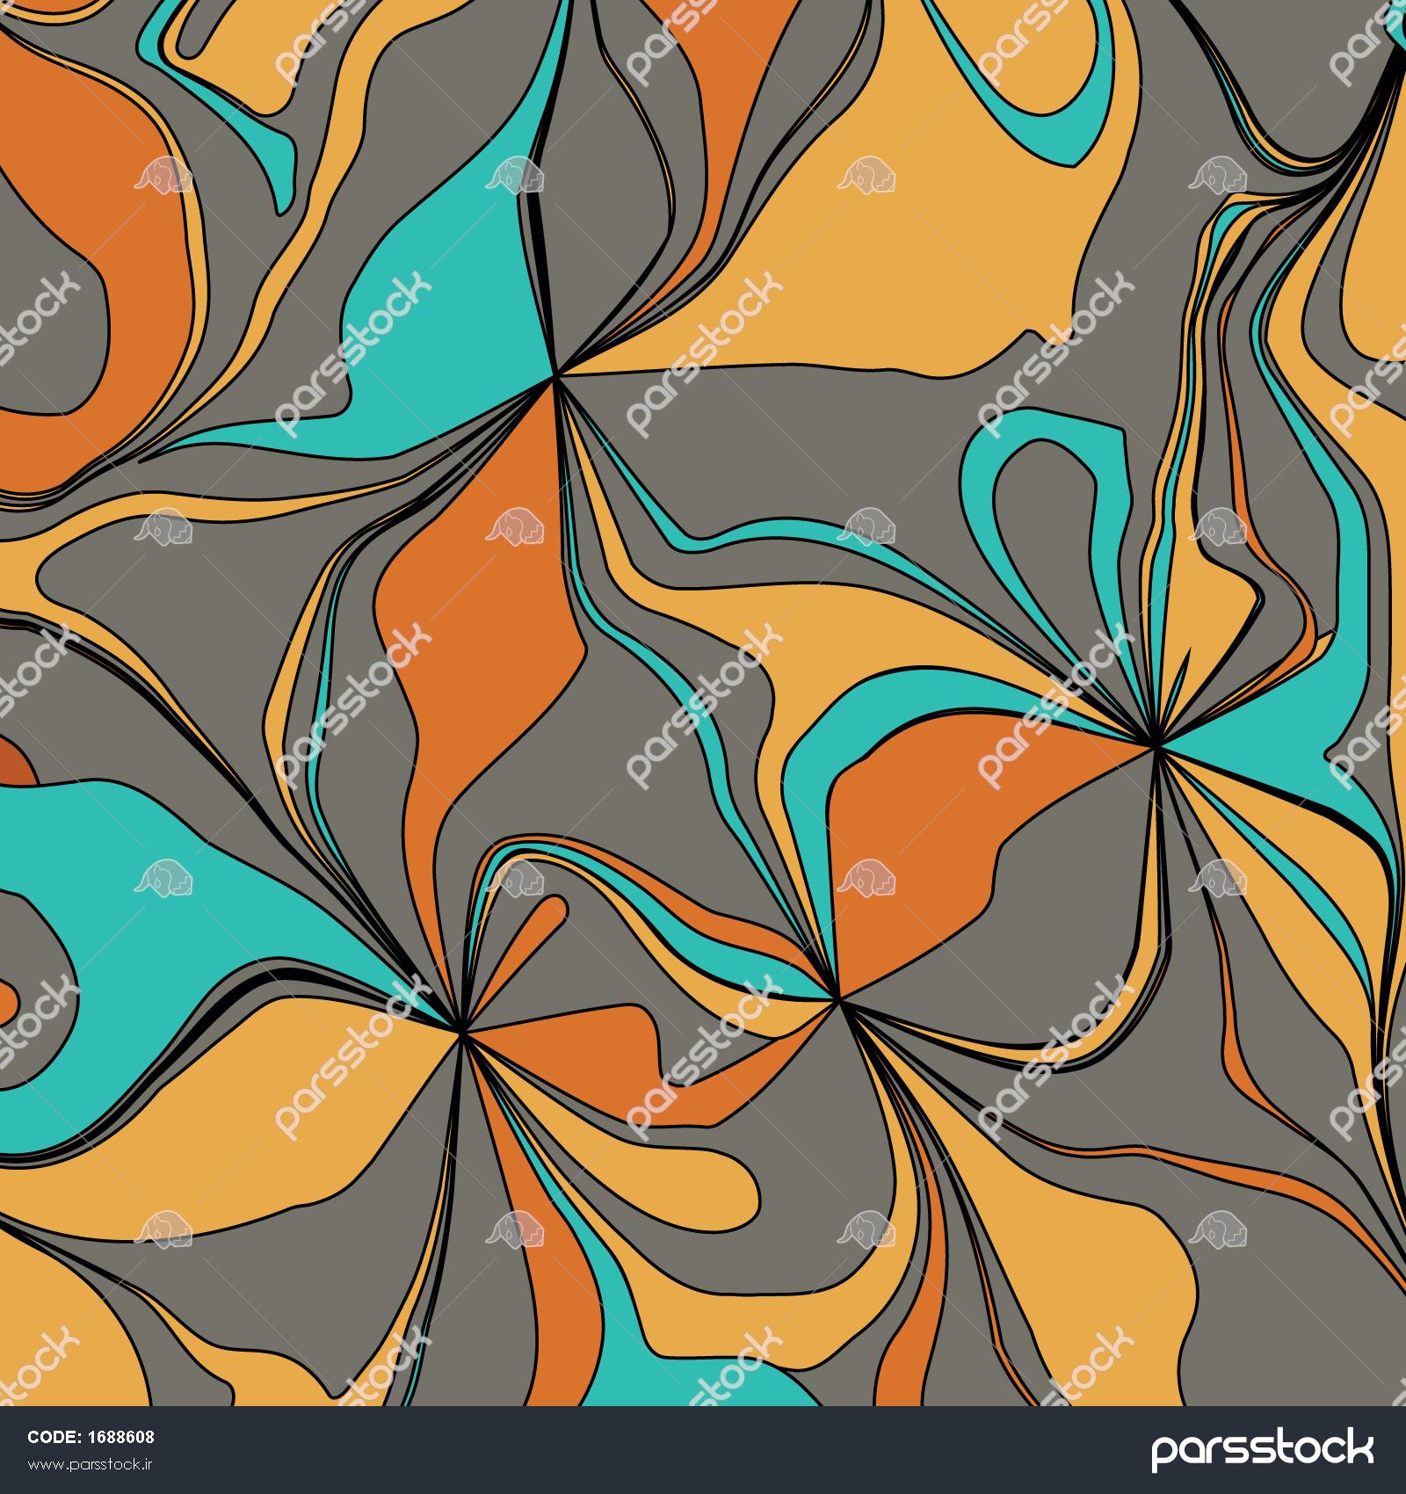
Task: Select the CODE: 1688608 text
Action: tap(91, 1438)
